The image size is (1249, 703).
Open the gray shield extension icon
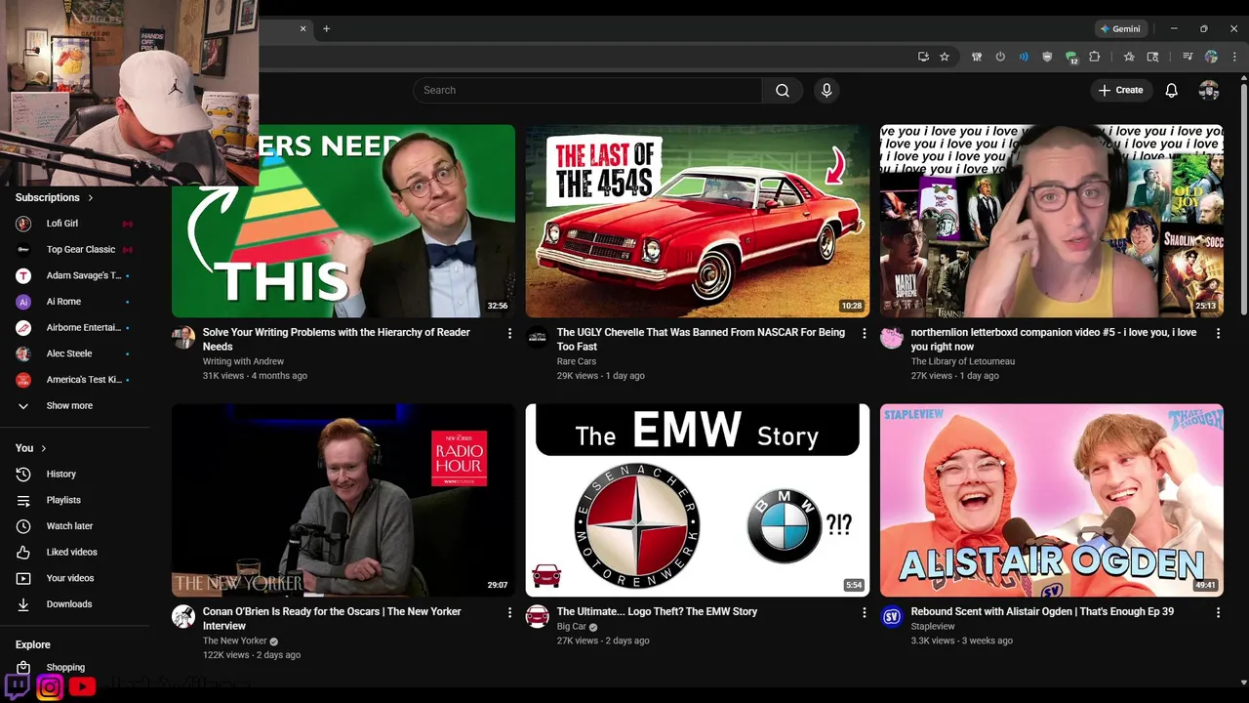tap(1047, 57)
